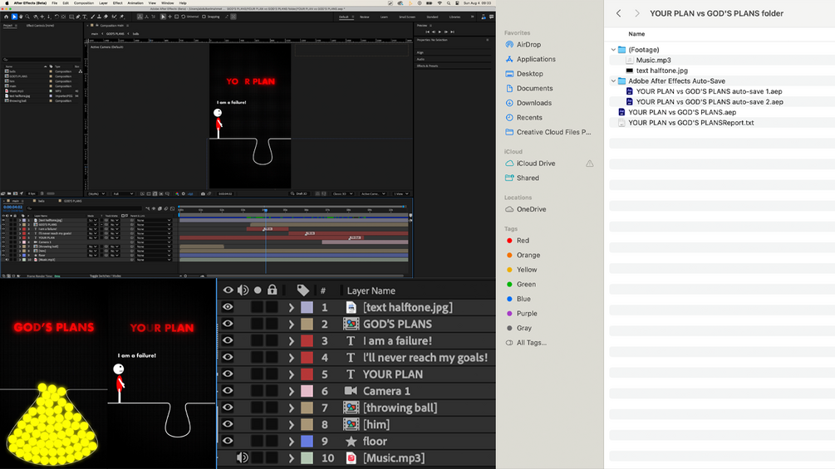Viewport: 835px width, 469px height.
Task: Collapse the Adobe After Effects Auto-Save folder
Action: click(613, 81)
